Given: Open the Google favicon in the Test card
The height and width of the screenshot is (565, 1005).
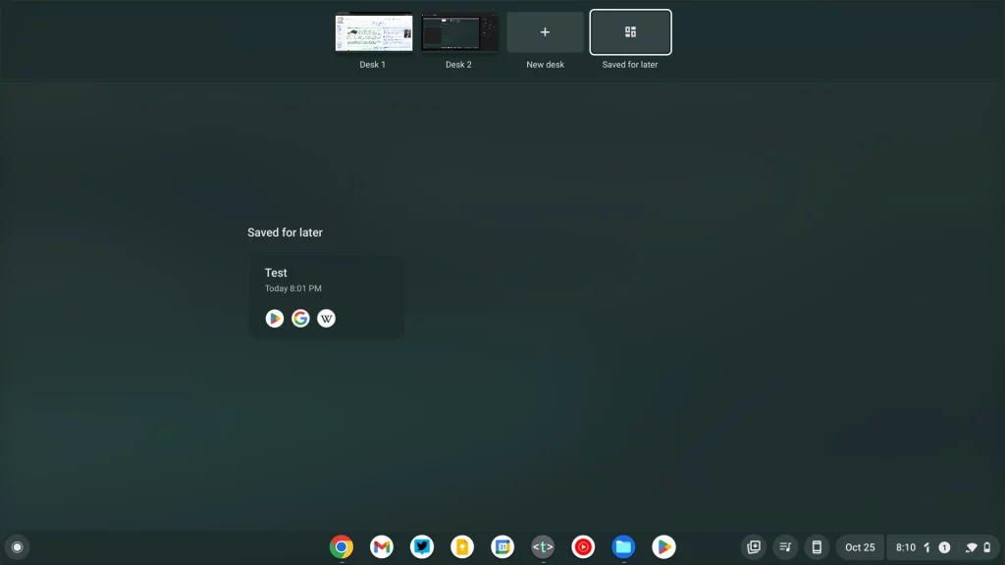Looking at the screenshot, I should [x=300, y=318].
